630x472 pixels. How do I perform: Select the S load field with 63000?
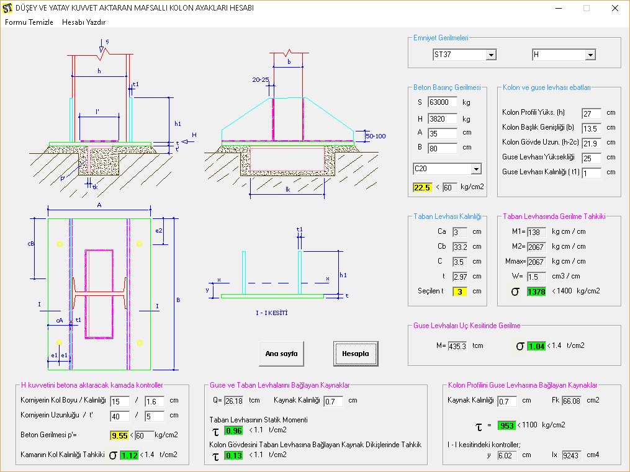pos(443,102)
